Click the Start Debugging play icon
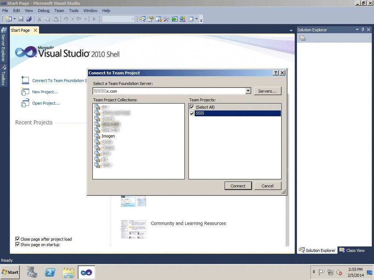Viewport: 374px width, 280px height. point(94,19)
